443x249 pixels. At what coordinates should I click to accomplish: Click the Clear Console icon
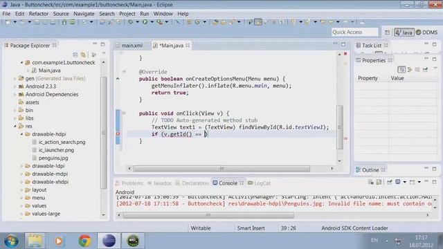coord(371,183)
